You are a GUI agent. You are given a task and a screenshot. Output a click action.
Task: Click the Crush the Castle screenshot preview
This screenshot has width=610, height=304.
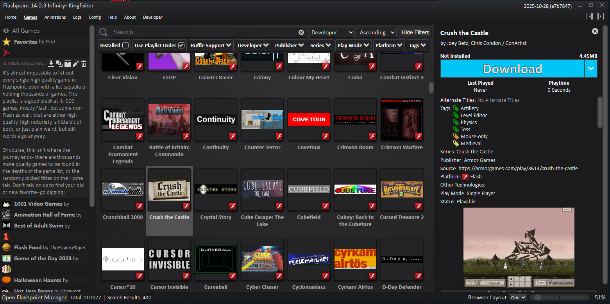coord(519,247)
